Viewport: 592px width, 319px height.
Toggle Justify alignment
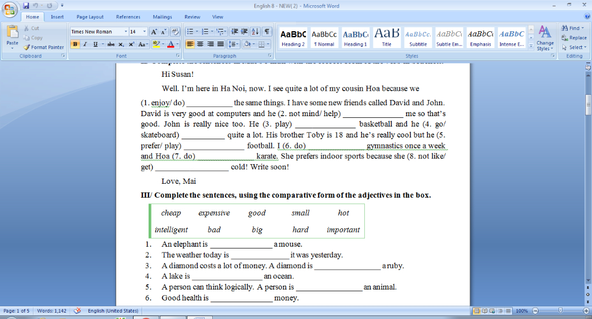(x=220, y=44)
